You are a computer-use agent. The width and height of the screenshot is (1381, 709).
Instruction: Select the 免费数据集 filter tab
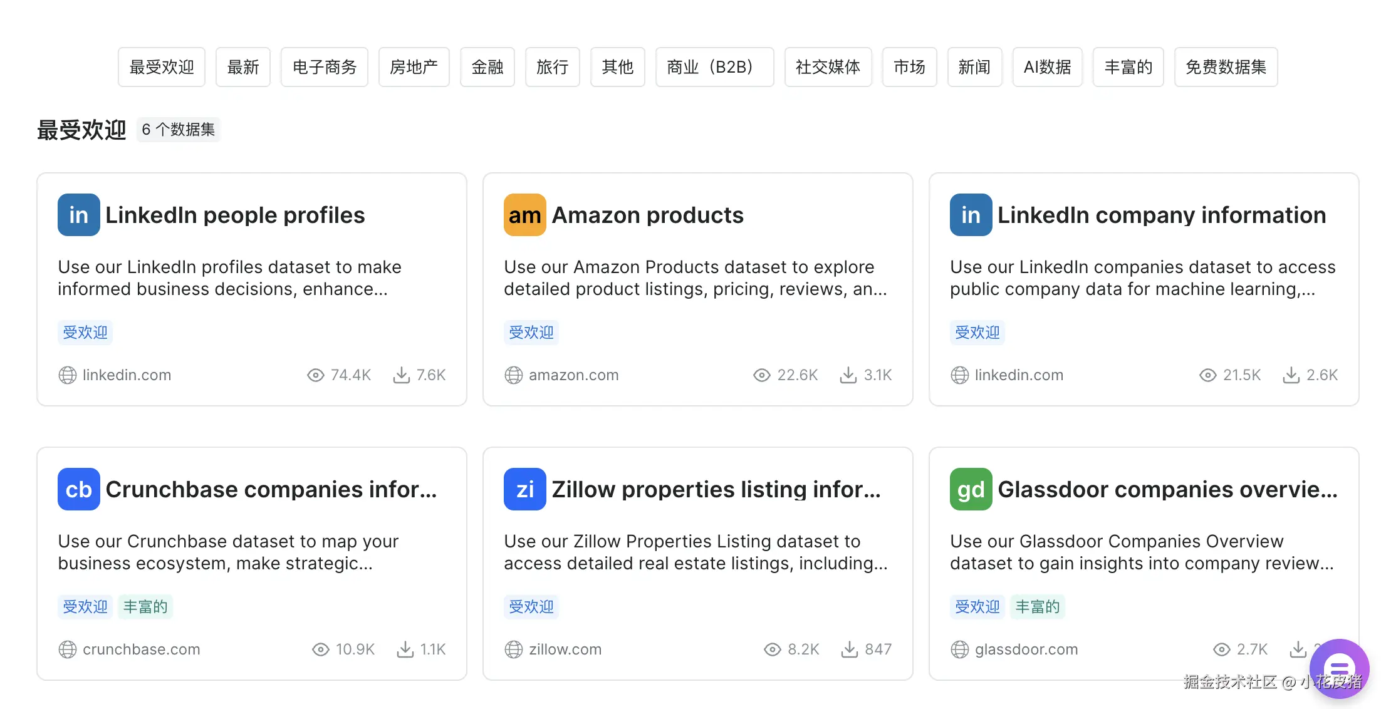[1226, 67]
